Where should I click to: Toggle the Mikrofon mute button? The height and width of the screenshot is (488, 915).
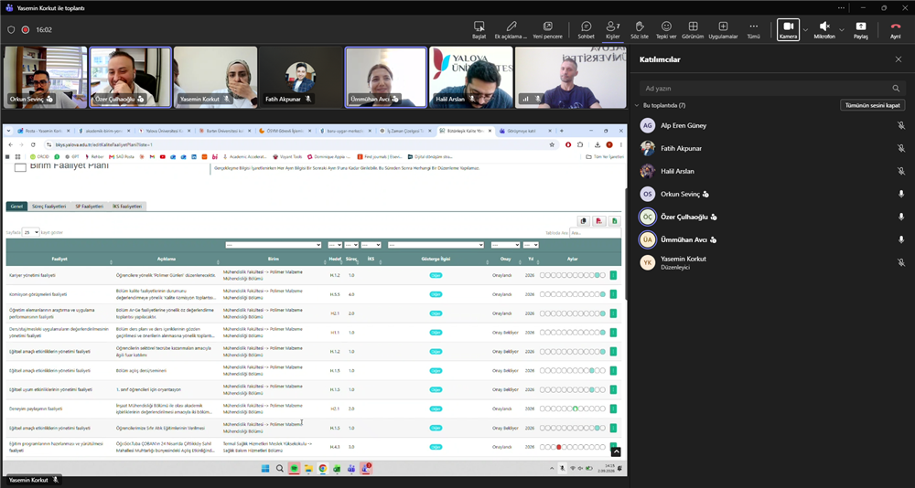pyautogui.click(x=824, y=29)
